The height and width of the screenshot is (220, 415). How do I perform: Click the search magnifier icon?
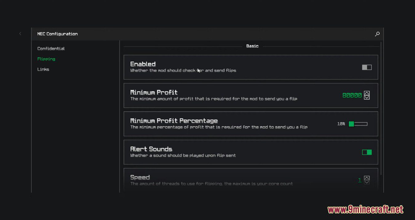[x=377, y=34]
